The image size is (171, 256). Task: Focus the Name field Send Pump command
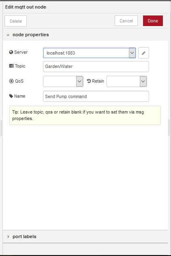(96, 96)
